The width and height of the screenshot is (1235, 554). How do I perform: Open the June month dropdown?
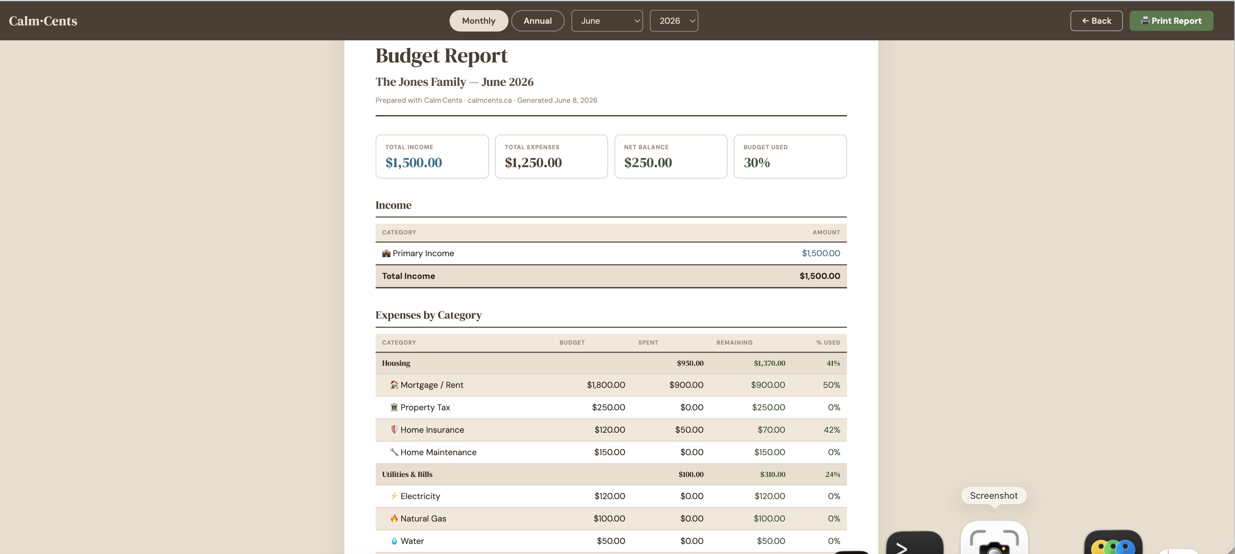coord(607,21)
